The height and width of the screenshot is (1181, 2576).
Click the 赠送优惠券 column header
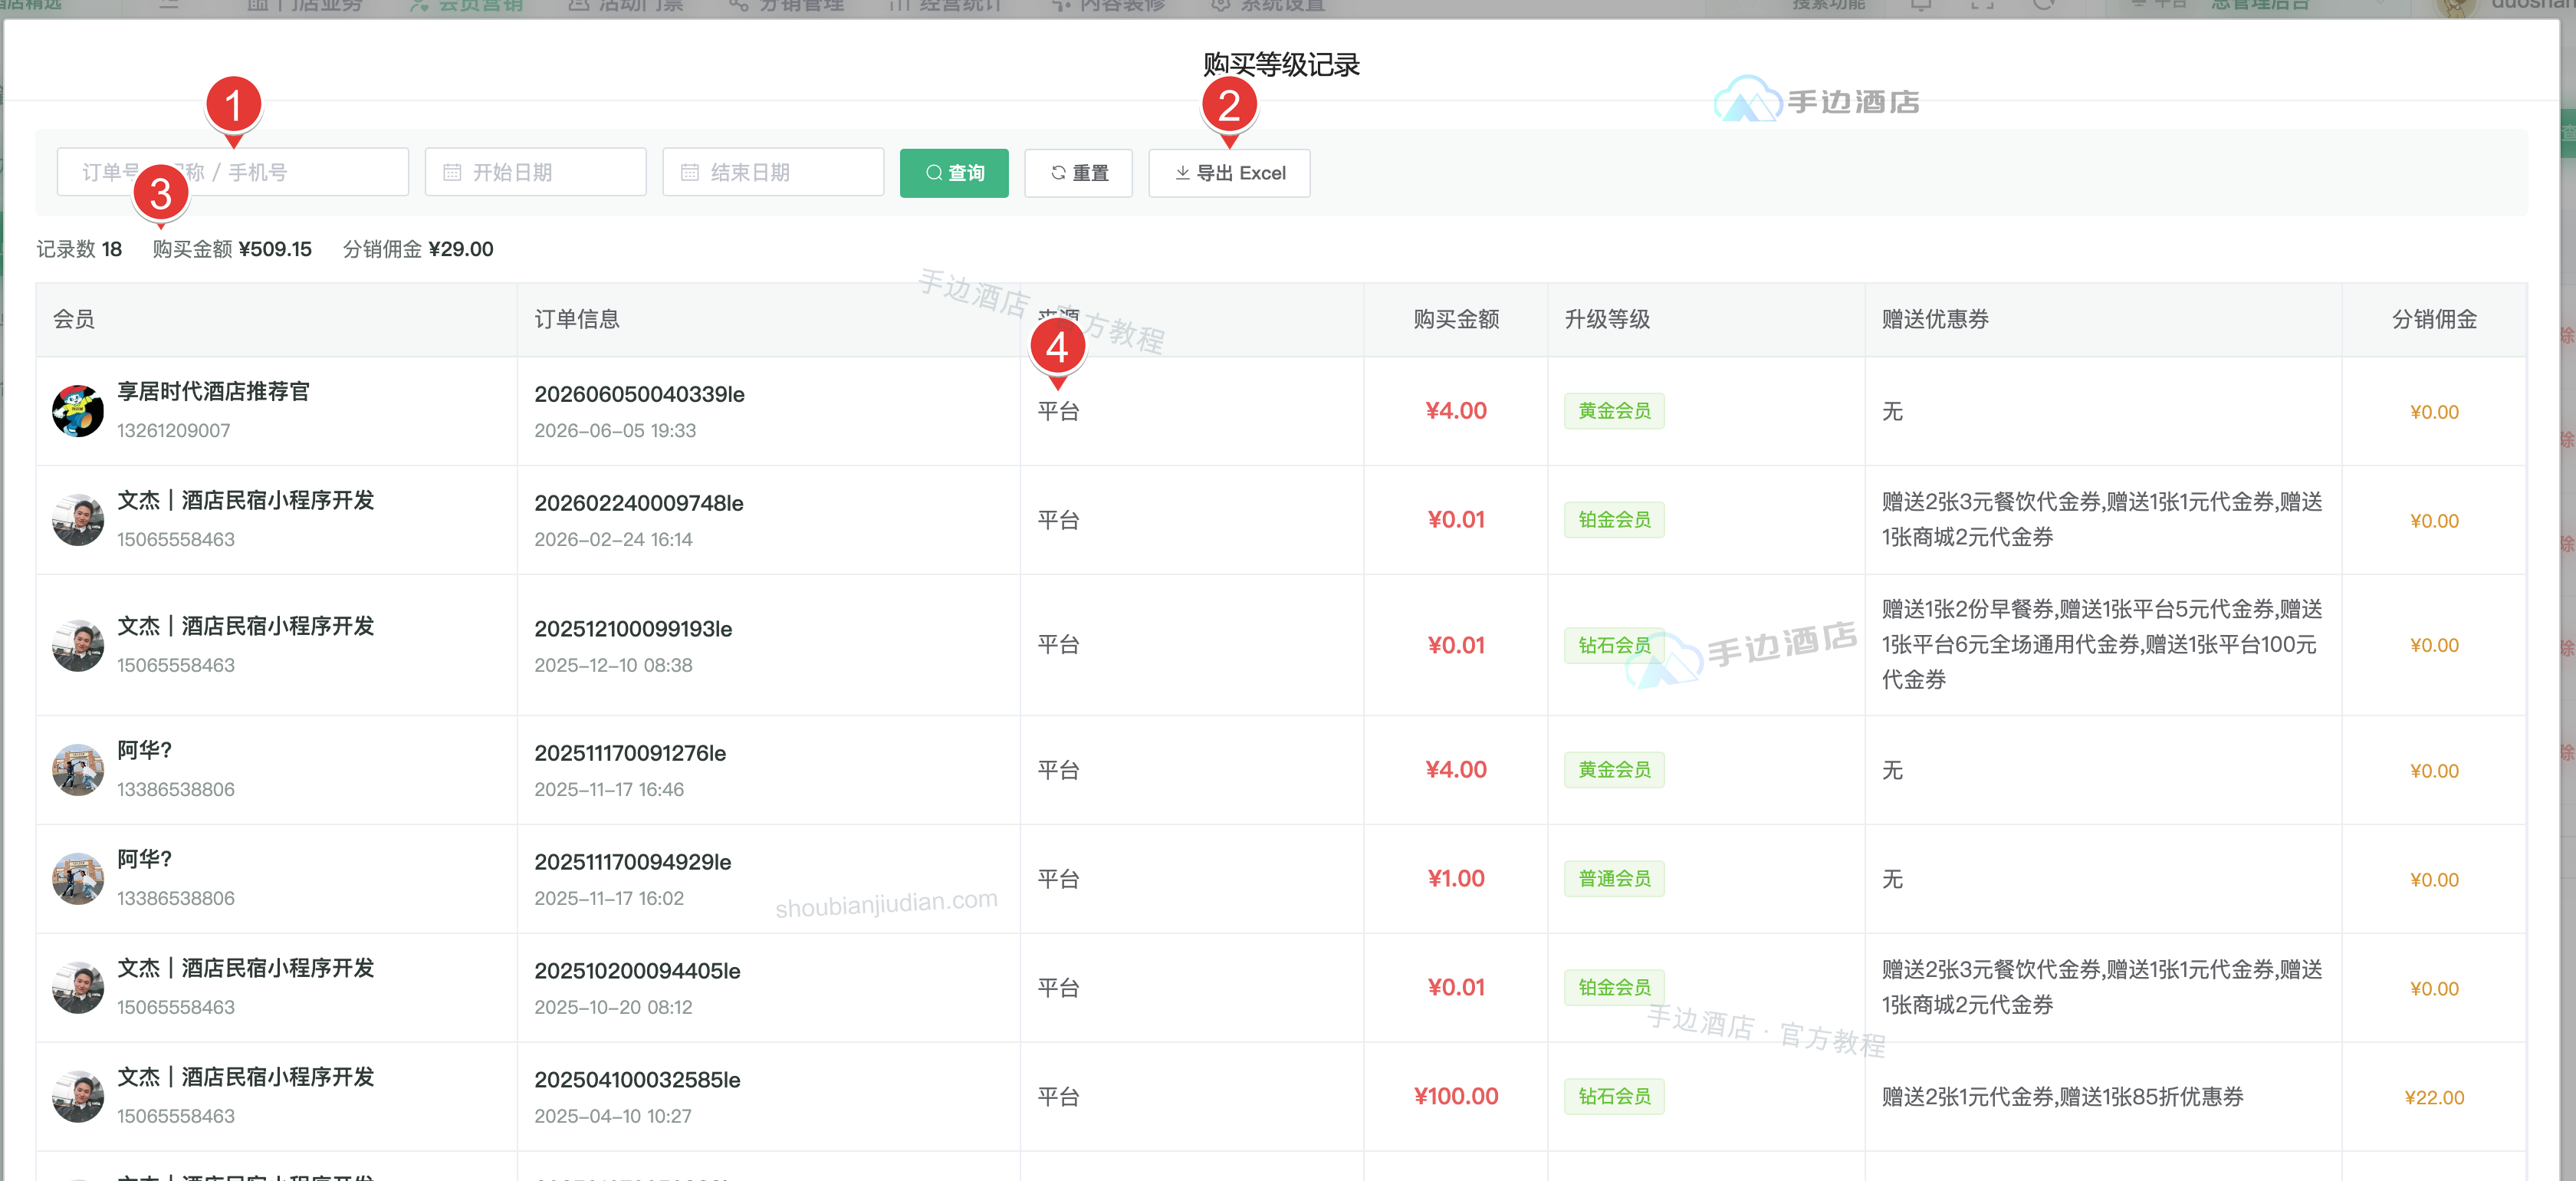coord(1935,320)
